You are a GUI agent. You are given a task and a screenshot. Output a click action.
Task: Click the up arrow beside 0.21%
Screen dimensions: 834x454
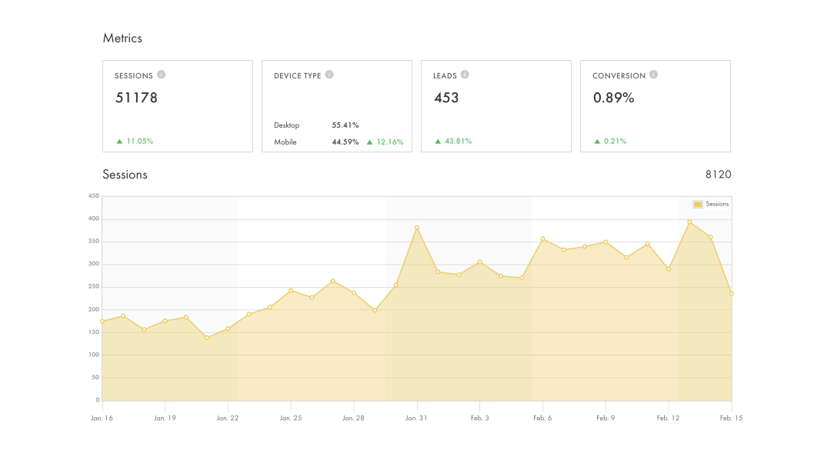(597, 142)
